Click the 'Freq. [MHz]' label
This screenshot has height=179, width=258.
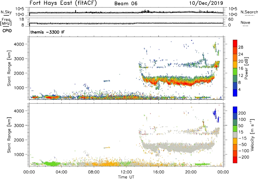pos(6,22)
